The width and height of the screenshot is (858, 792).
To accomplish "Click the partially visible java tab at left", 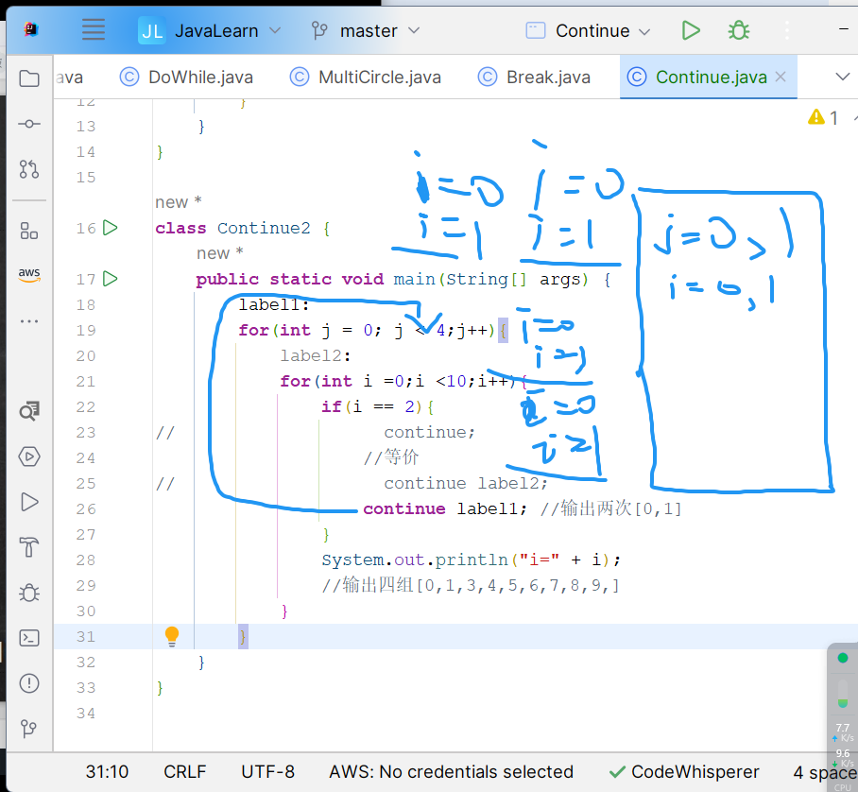I will point(70,77).
